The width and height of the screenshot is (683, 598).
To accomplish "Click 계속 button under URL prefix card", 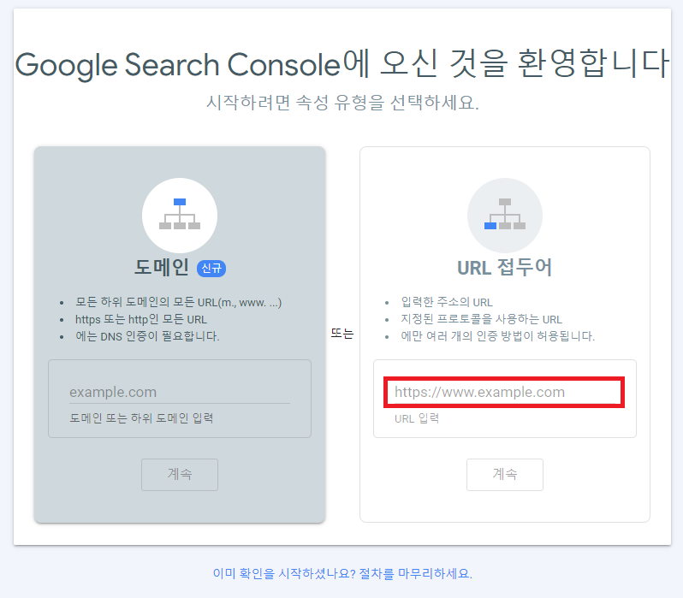I will click(x=504, y=474).
